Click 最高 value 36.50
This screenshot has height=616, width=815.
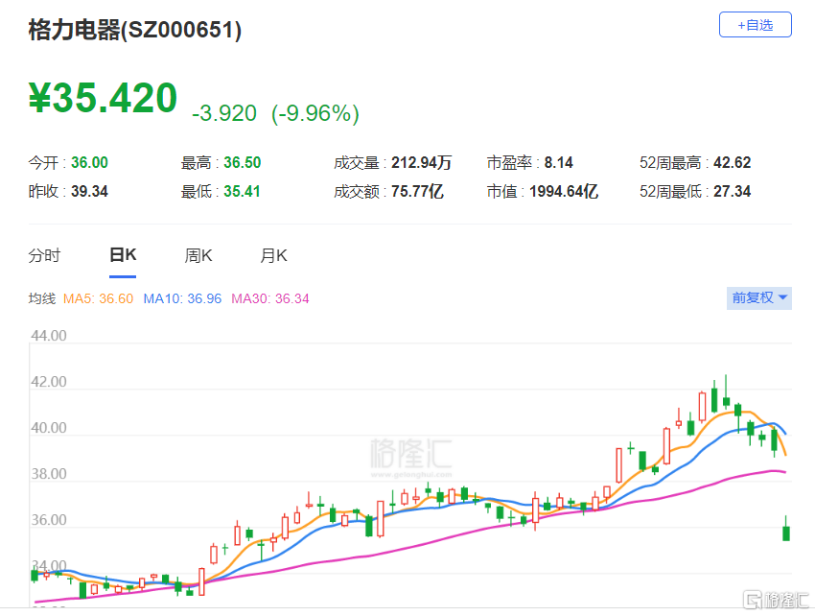click(243, 162)
